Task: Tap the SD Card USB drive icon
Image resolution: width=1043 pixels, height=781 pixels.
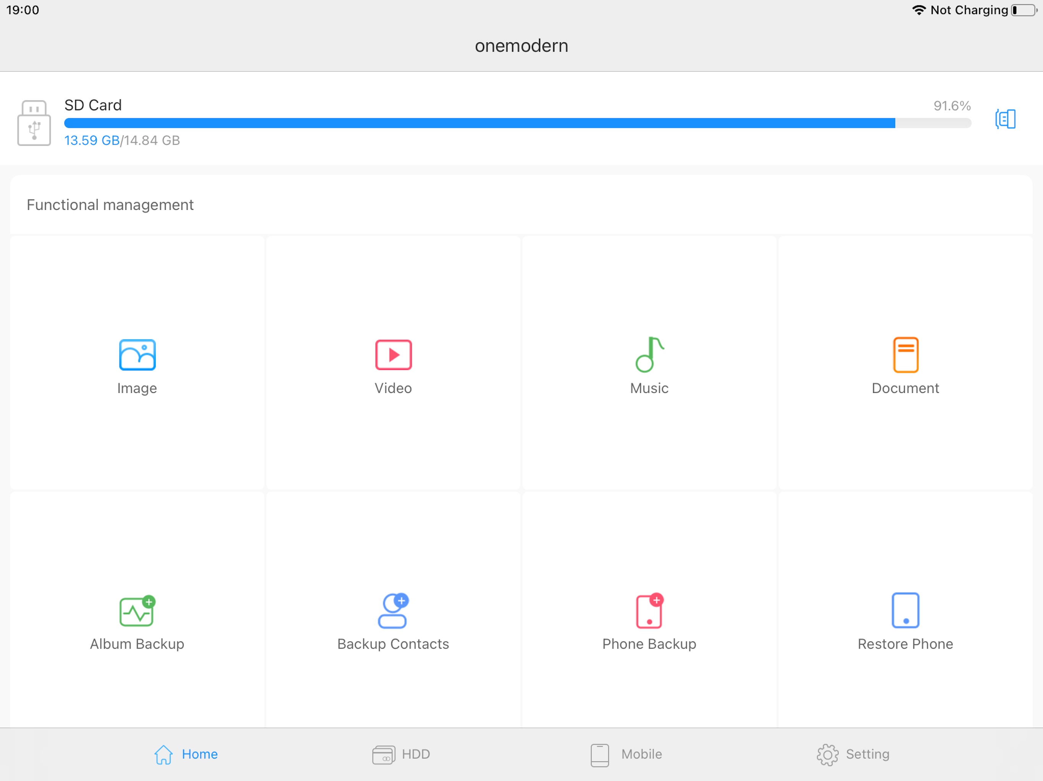Action: (x=34, y=122)
